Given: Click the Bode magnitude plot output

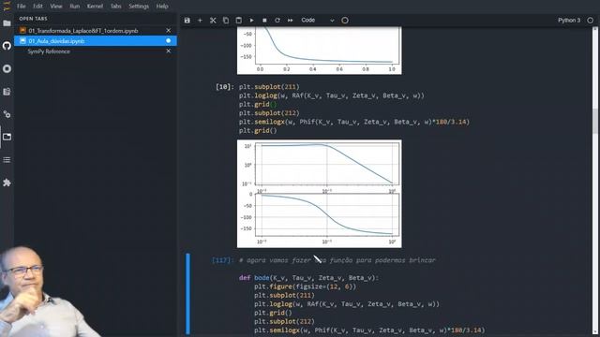Looking at the screenshot, I should tap(327, 165).
